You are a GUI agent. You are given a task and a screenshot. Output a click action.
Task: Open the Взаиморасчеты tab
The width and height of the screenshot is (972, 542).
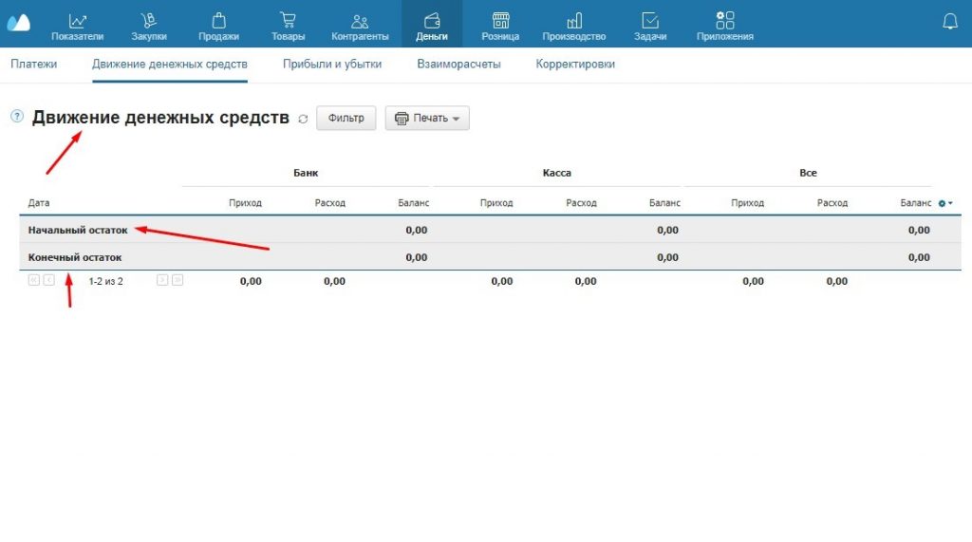tap(458, 65)
